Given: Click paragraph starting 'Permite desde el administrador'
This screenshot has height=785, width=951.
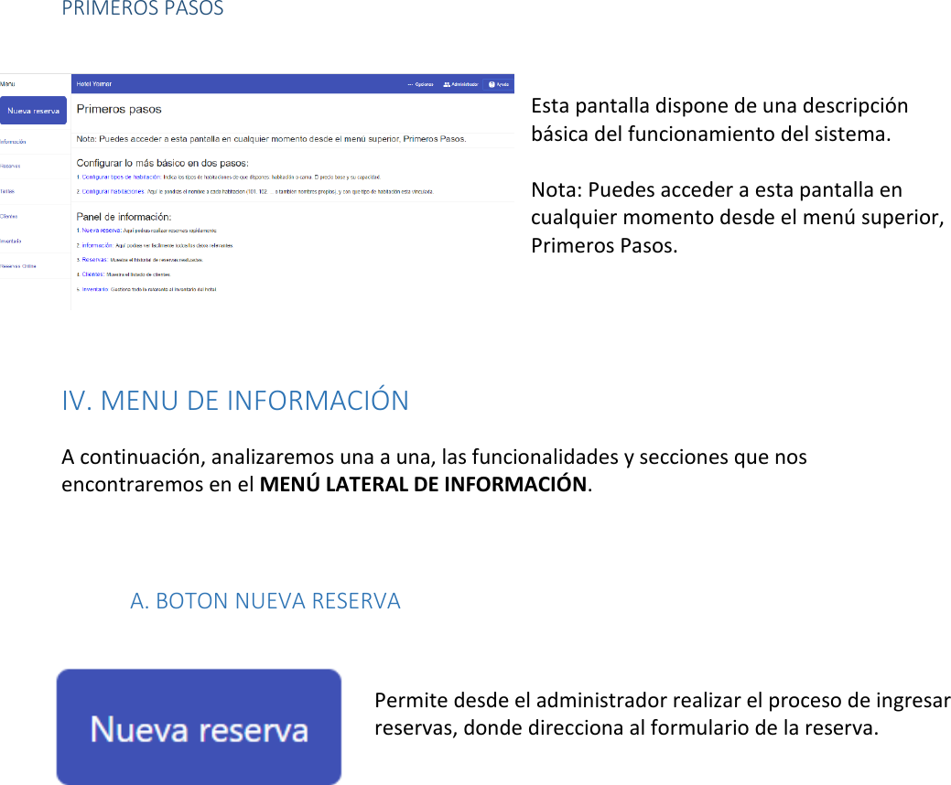Looking at the screenshot, I should pos(663,714).
